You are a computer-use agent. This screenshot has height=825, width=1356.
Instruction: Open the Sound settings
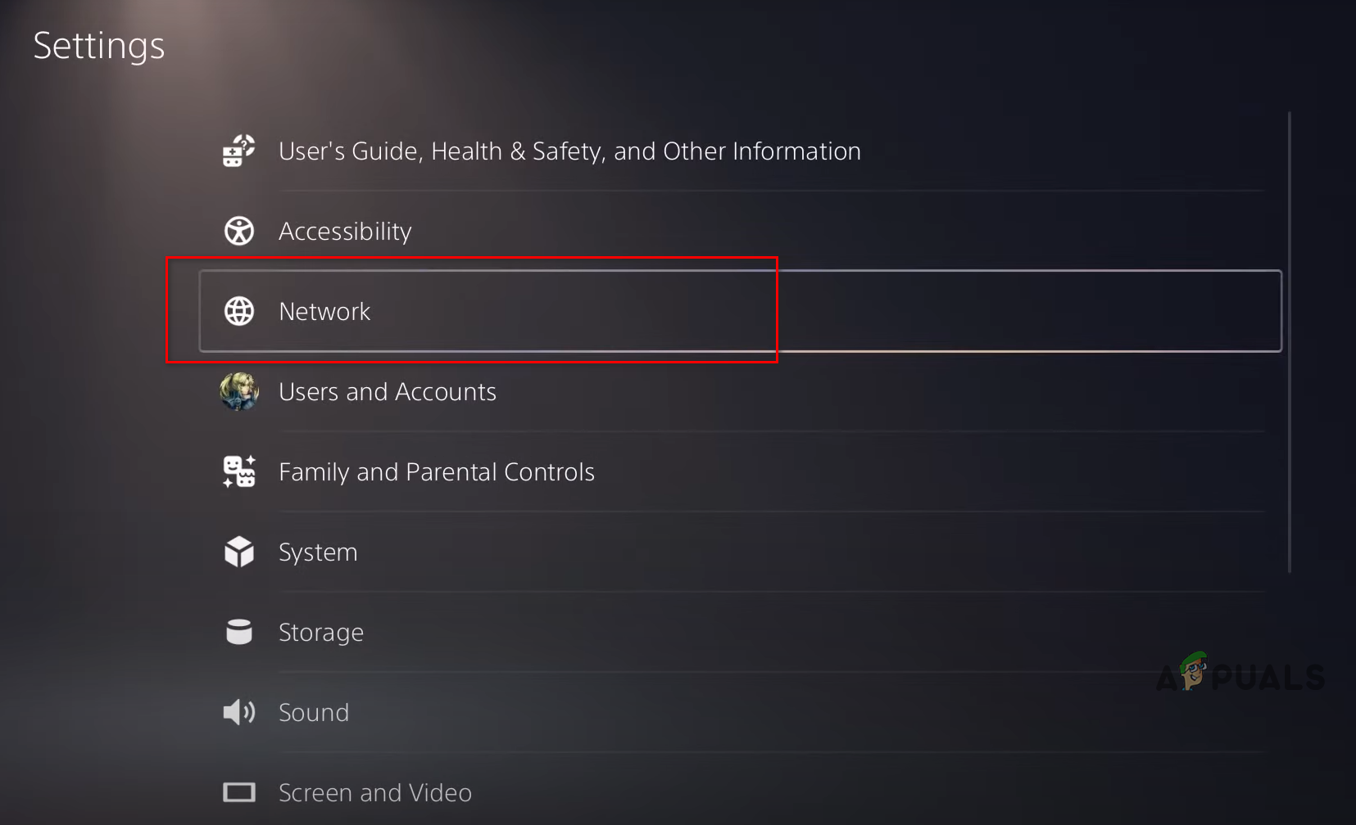point(314,713)
